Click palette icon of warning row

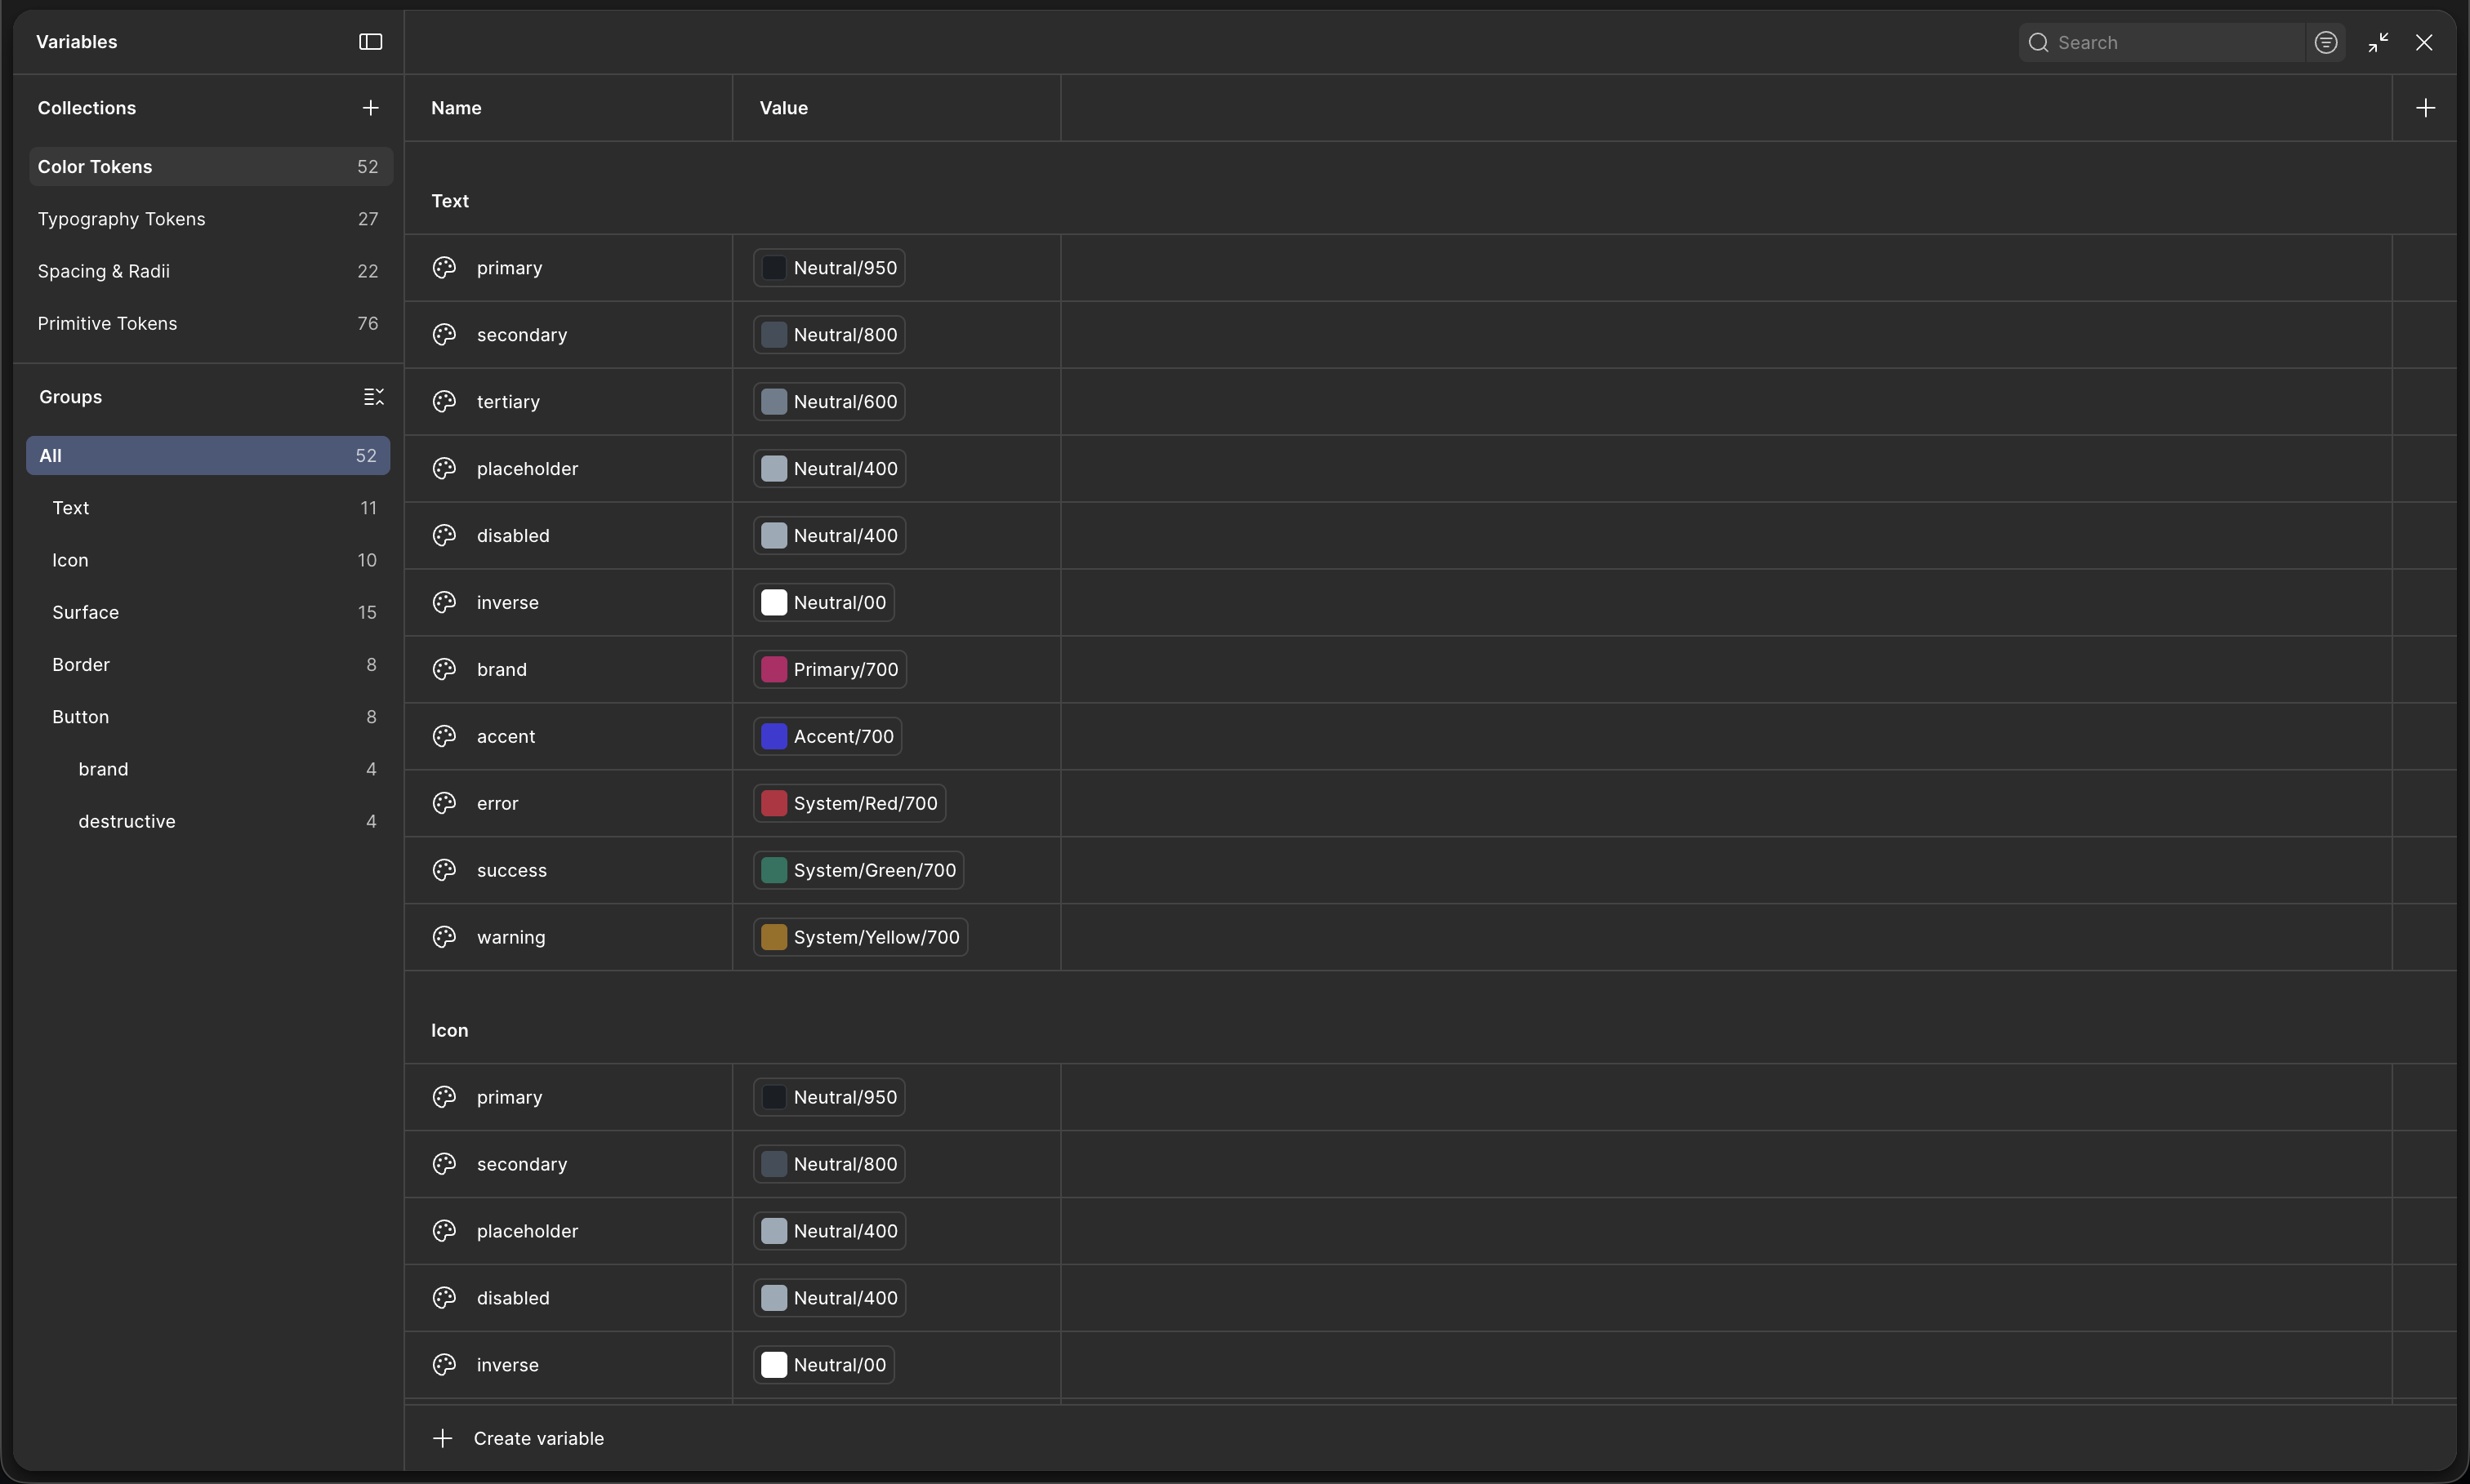point(444,938)
